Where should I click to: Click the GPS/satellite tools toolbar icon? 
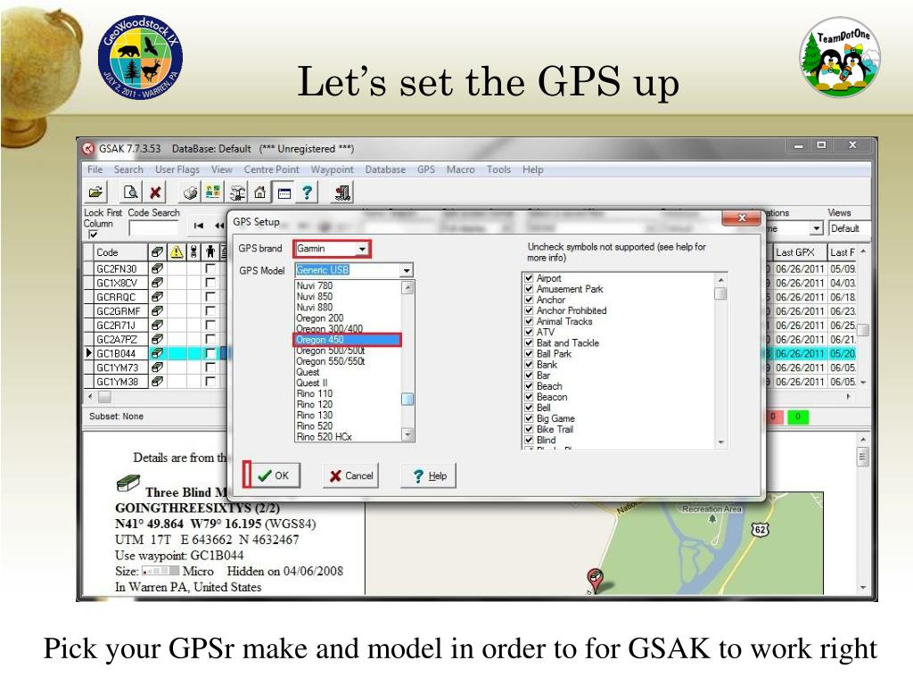[x=237, y=193]
